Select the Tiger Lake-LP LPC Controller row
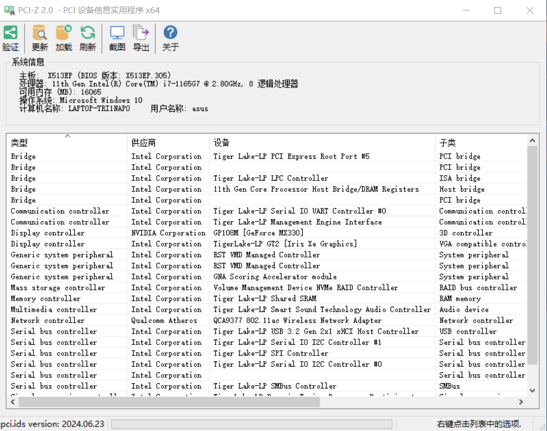 pyautogui.click(x=267, y=178)
